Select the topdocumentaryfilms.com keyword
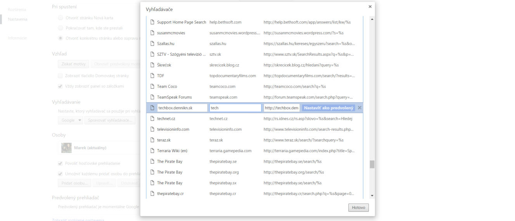Image resolution: width=515 pixels, height=221 pixels. pyautogui.click(x=233, y=76)
